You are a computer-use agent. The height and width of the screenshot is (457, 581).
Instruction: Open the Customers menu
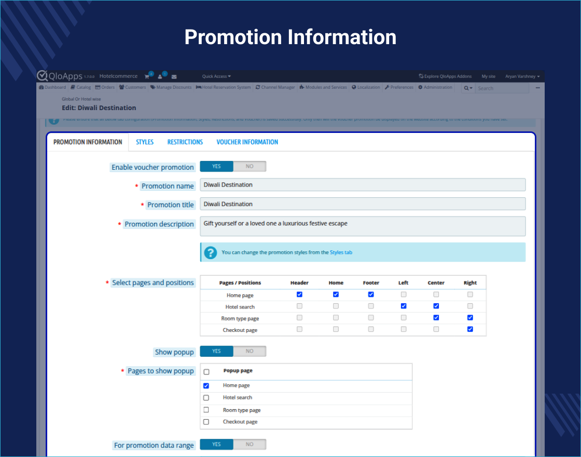pos(133,87)
